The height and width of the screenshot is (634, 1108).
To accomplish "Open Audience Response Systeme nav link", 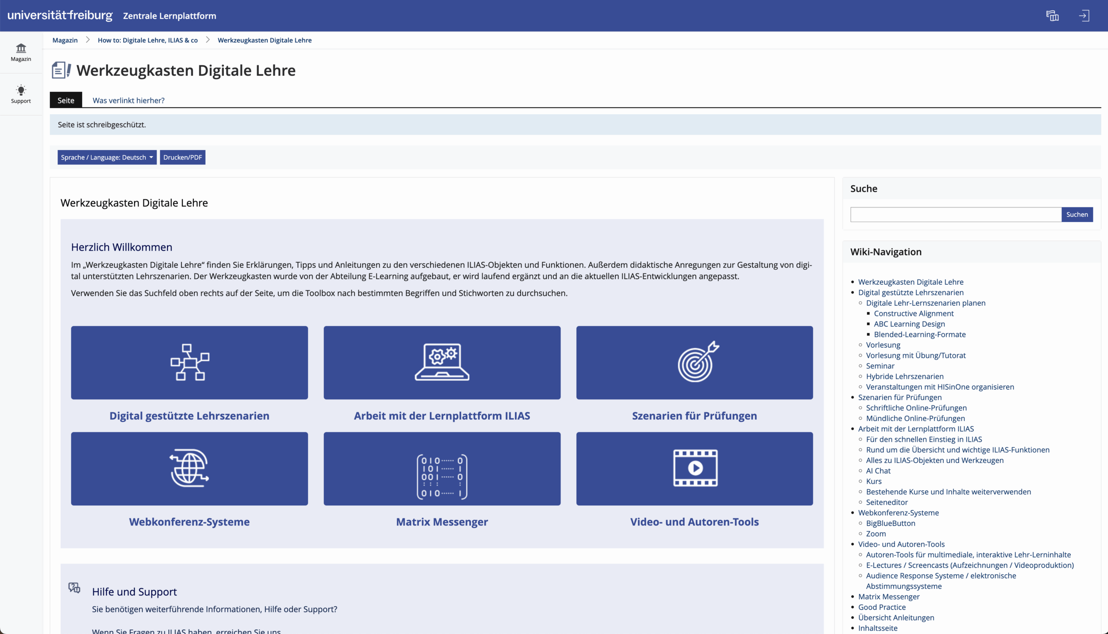I will tap(941, 580).
